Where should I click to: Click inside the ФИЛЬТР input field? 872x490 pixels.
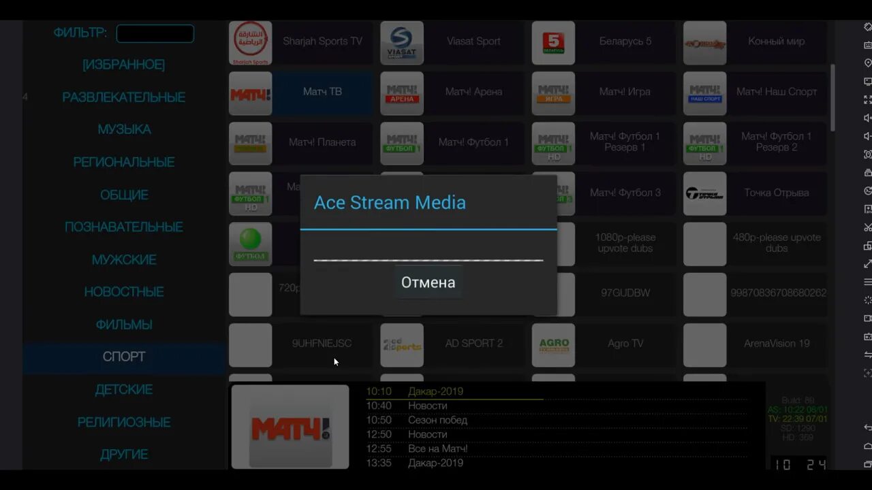(155, 33)
